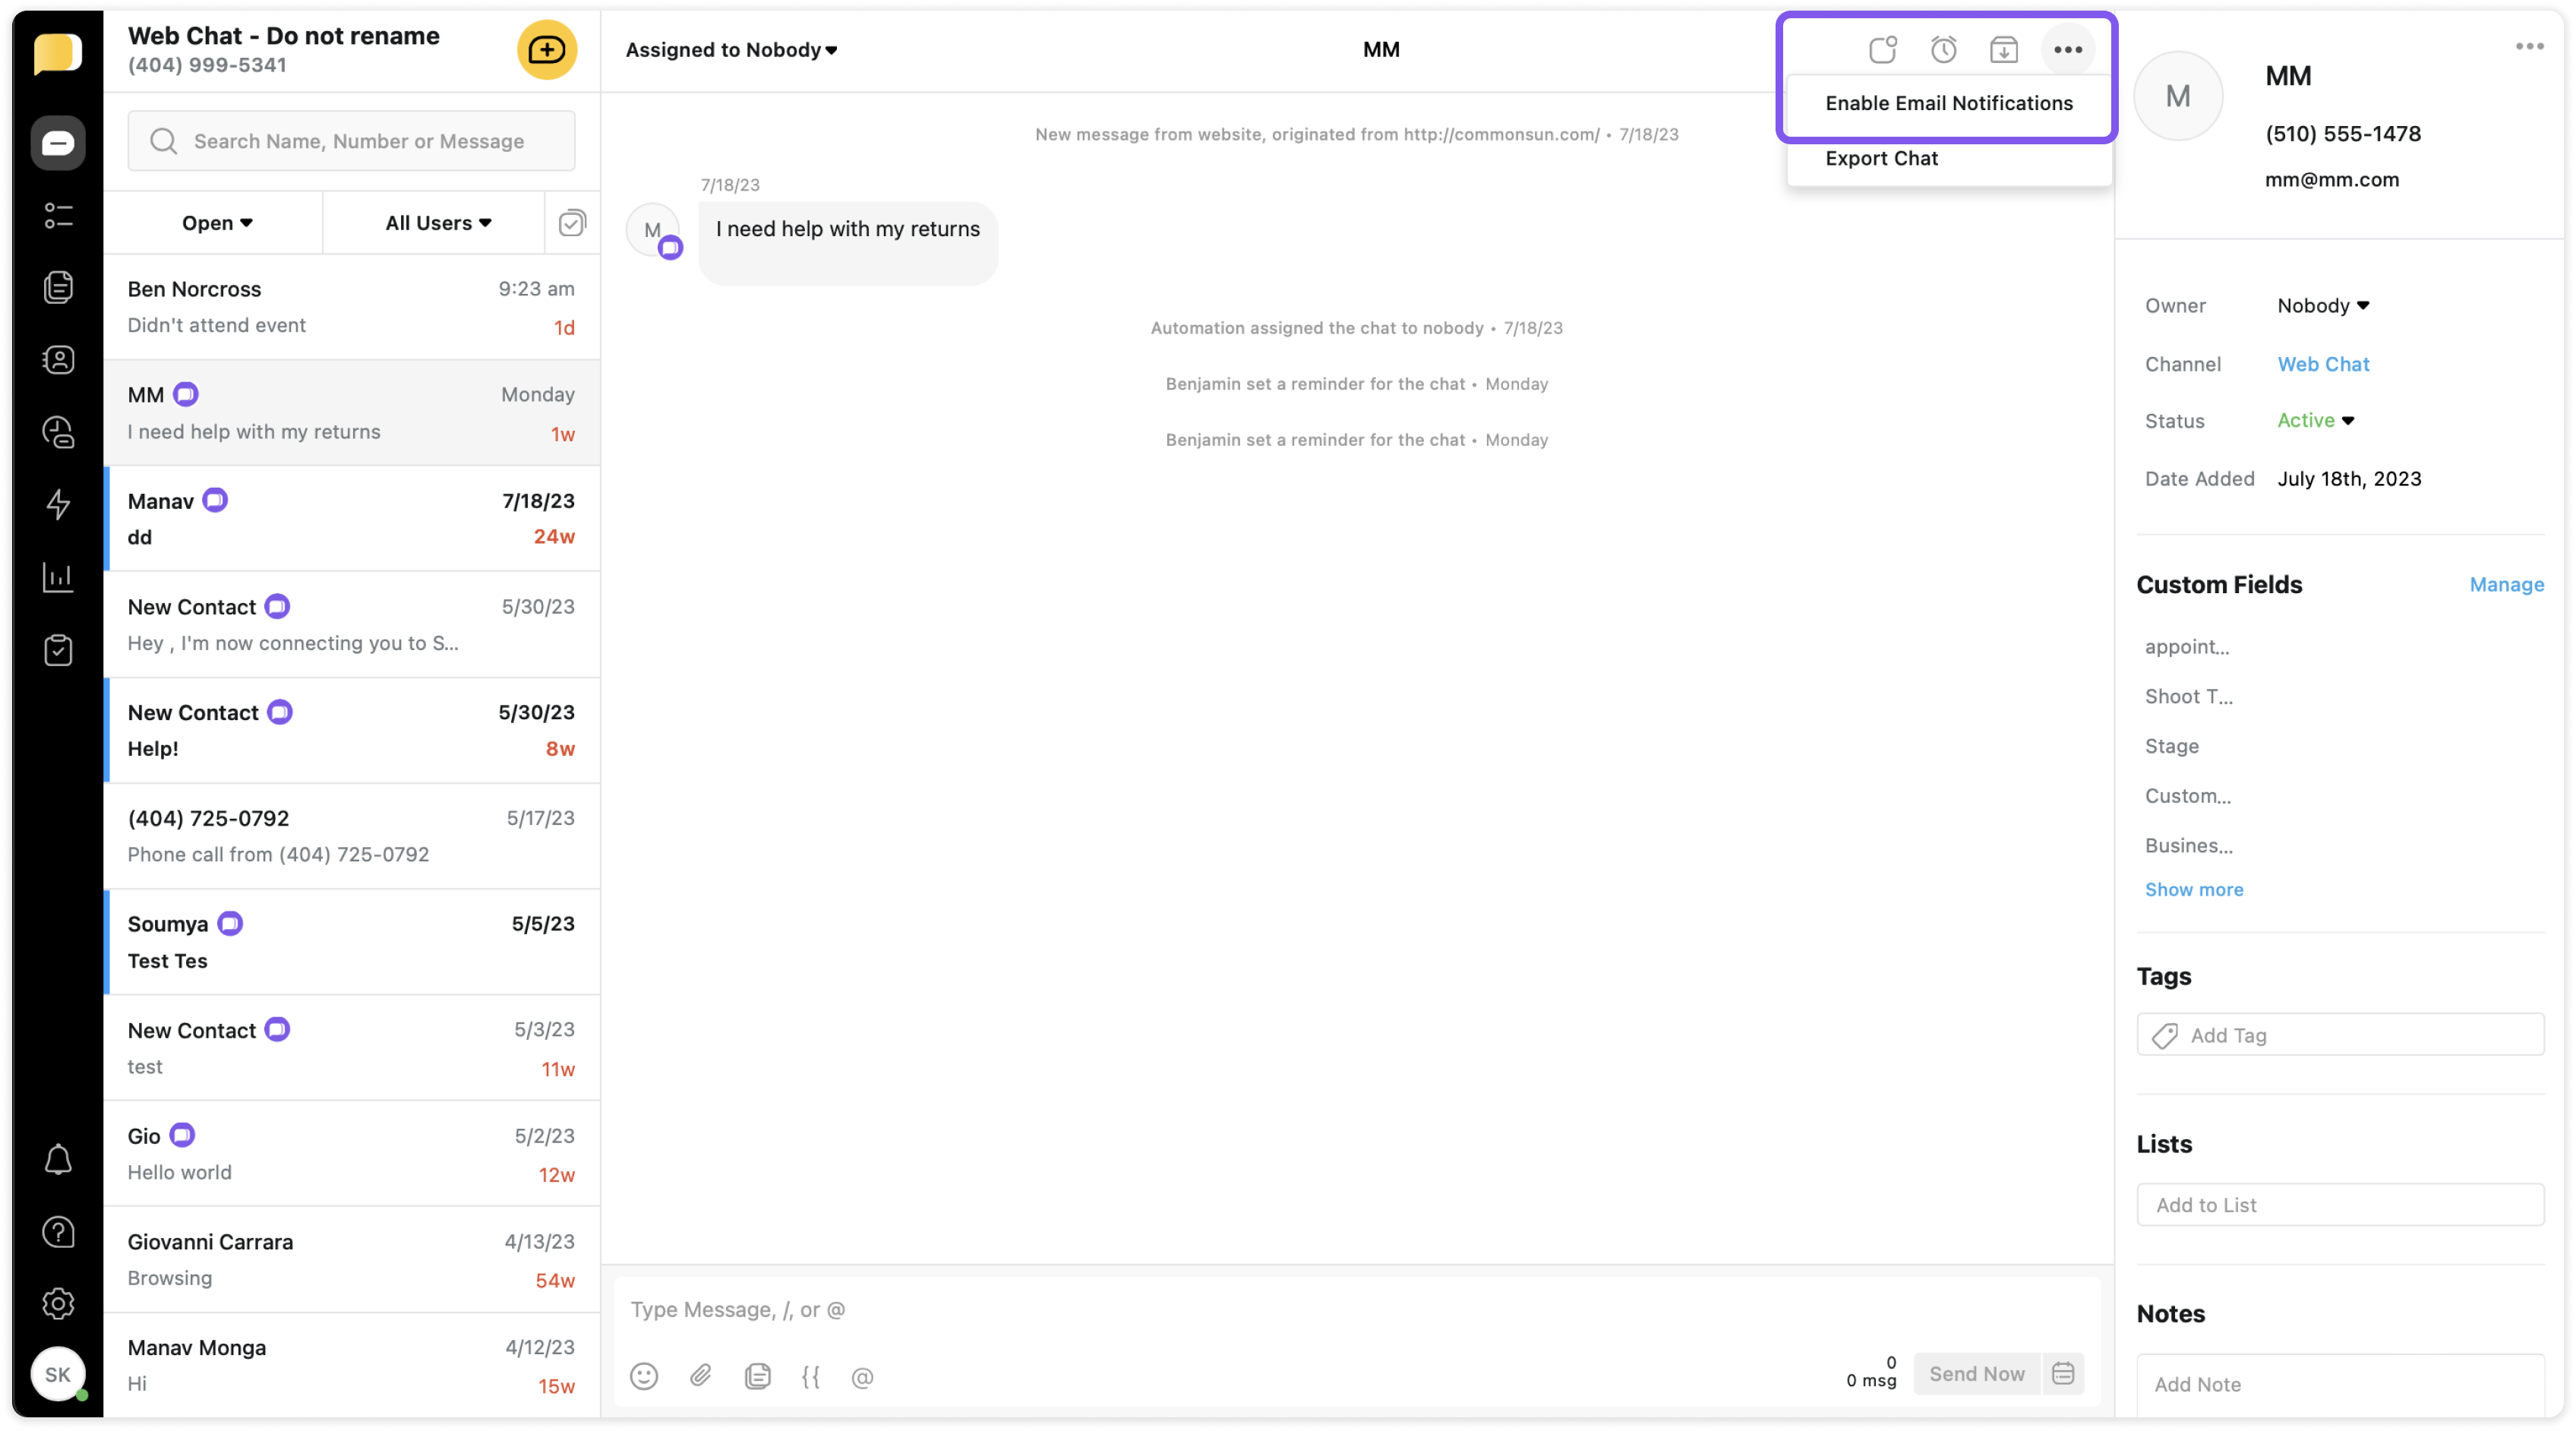Change the Active status dropdown
Viewport: 2576px width, 1431px height.
pyautogui.click(x=2315, y=420)
